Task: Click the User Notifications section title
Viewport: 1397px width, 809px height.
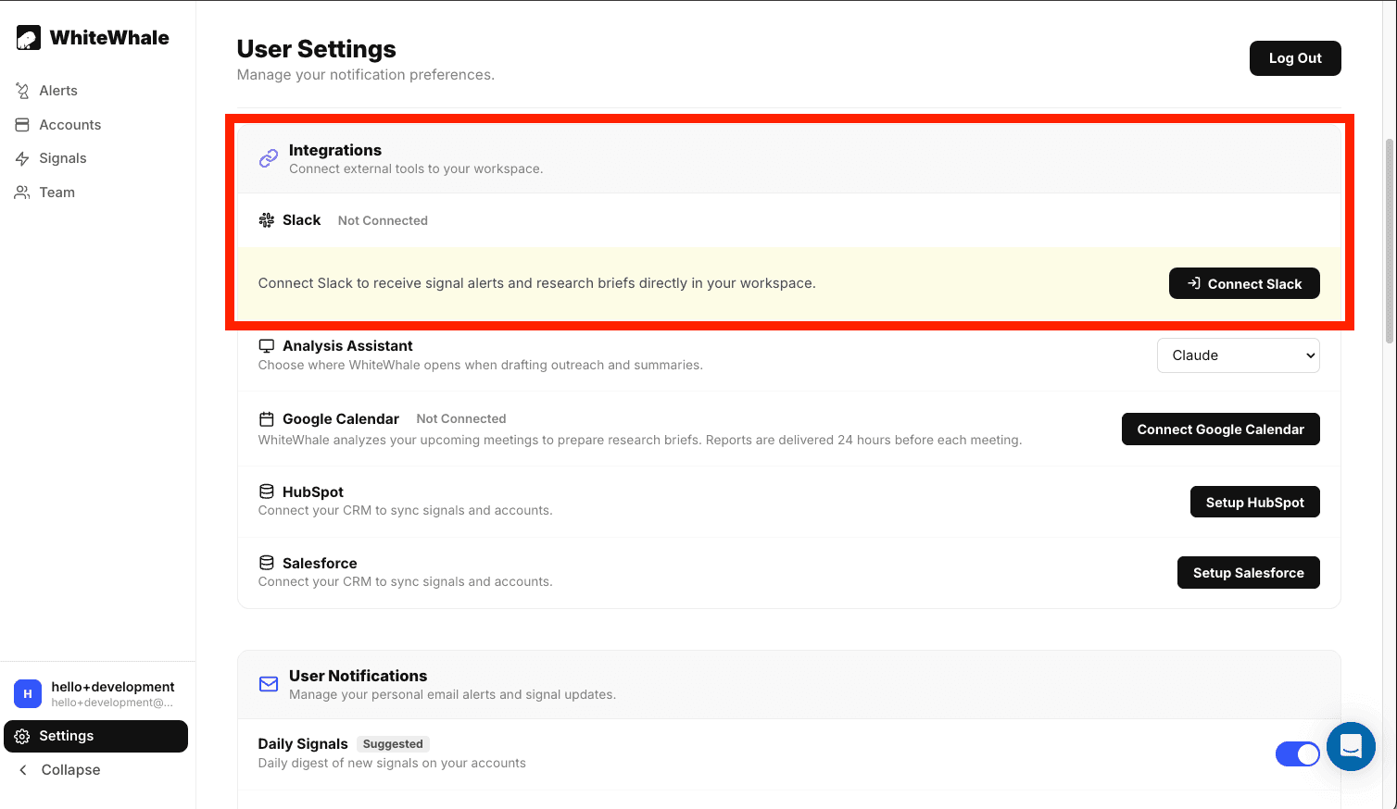Action: [359, 676]
